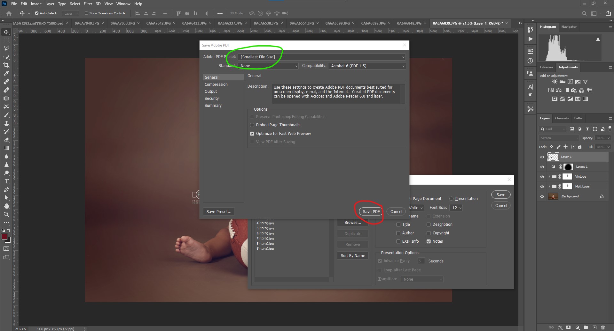Select the Move tool in the toolbox

(6, 32)
